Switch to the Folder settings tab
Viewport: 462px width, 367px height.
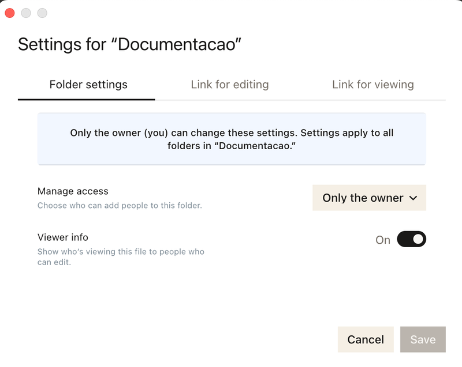click(88, 85)
